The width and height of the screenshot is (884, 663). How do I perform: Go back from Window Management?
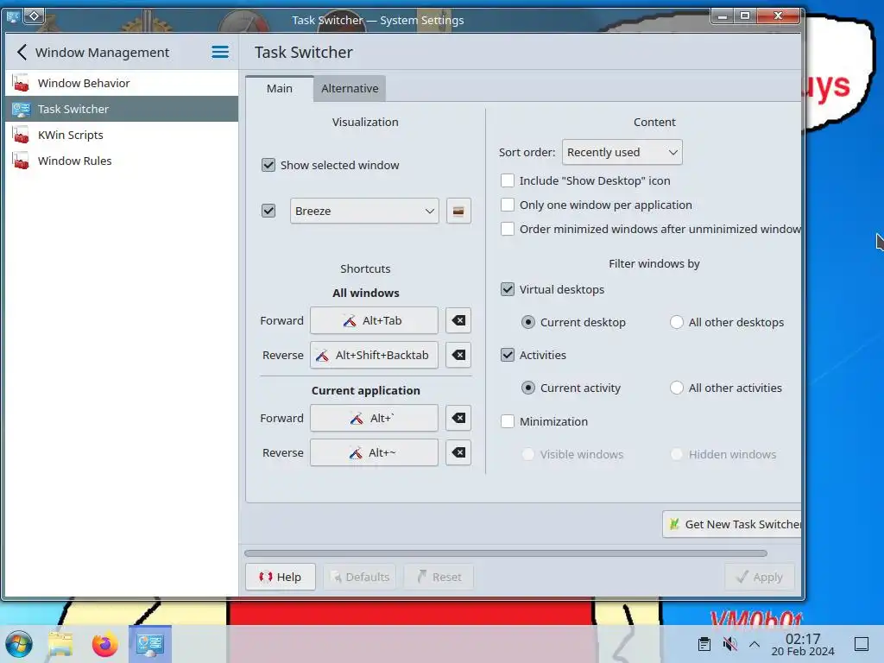(x=22, y=53)
